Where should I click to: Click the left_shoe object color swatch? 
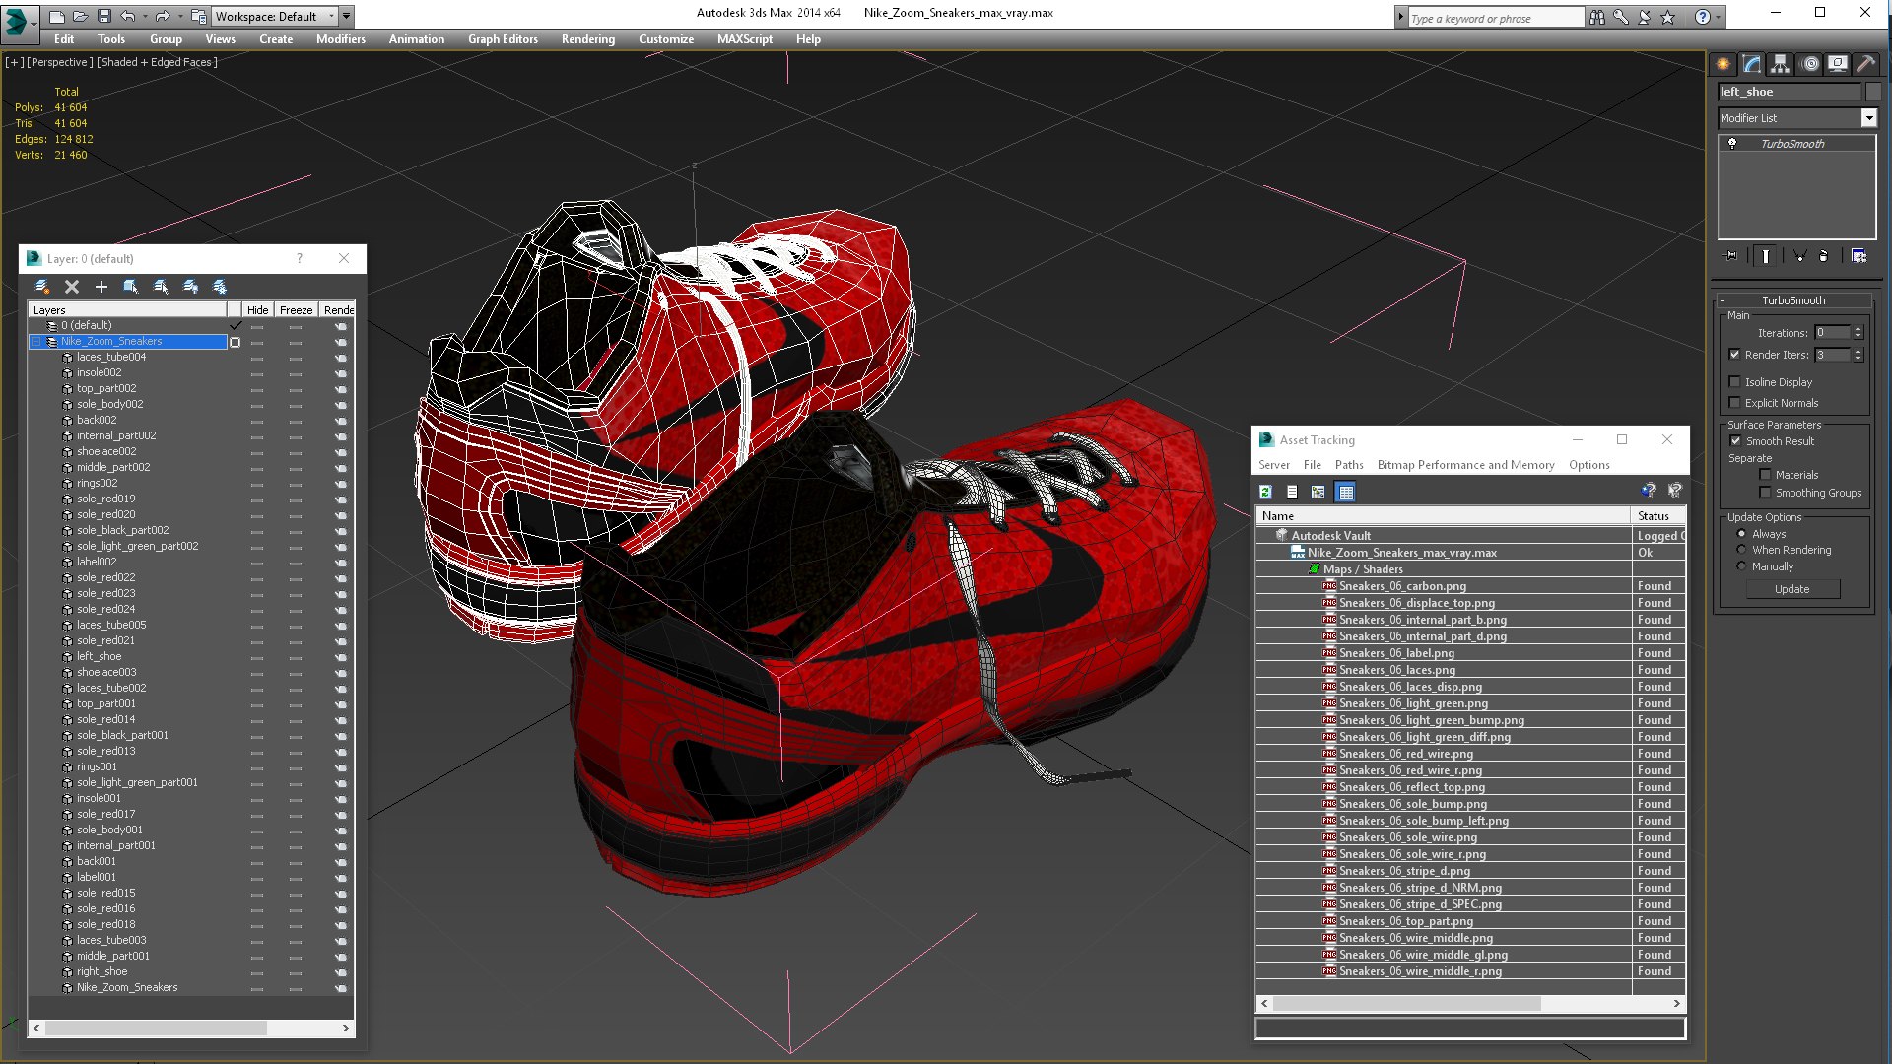pyautogui.click(x=1872, y=92)
